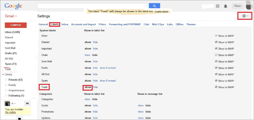Open the Labs tab
Image resolution: width=254 pixels, height=120 pixels.
170,24
